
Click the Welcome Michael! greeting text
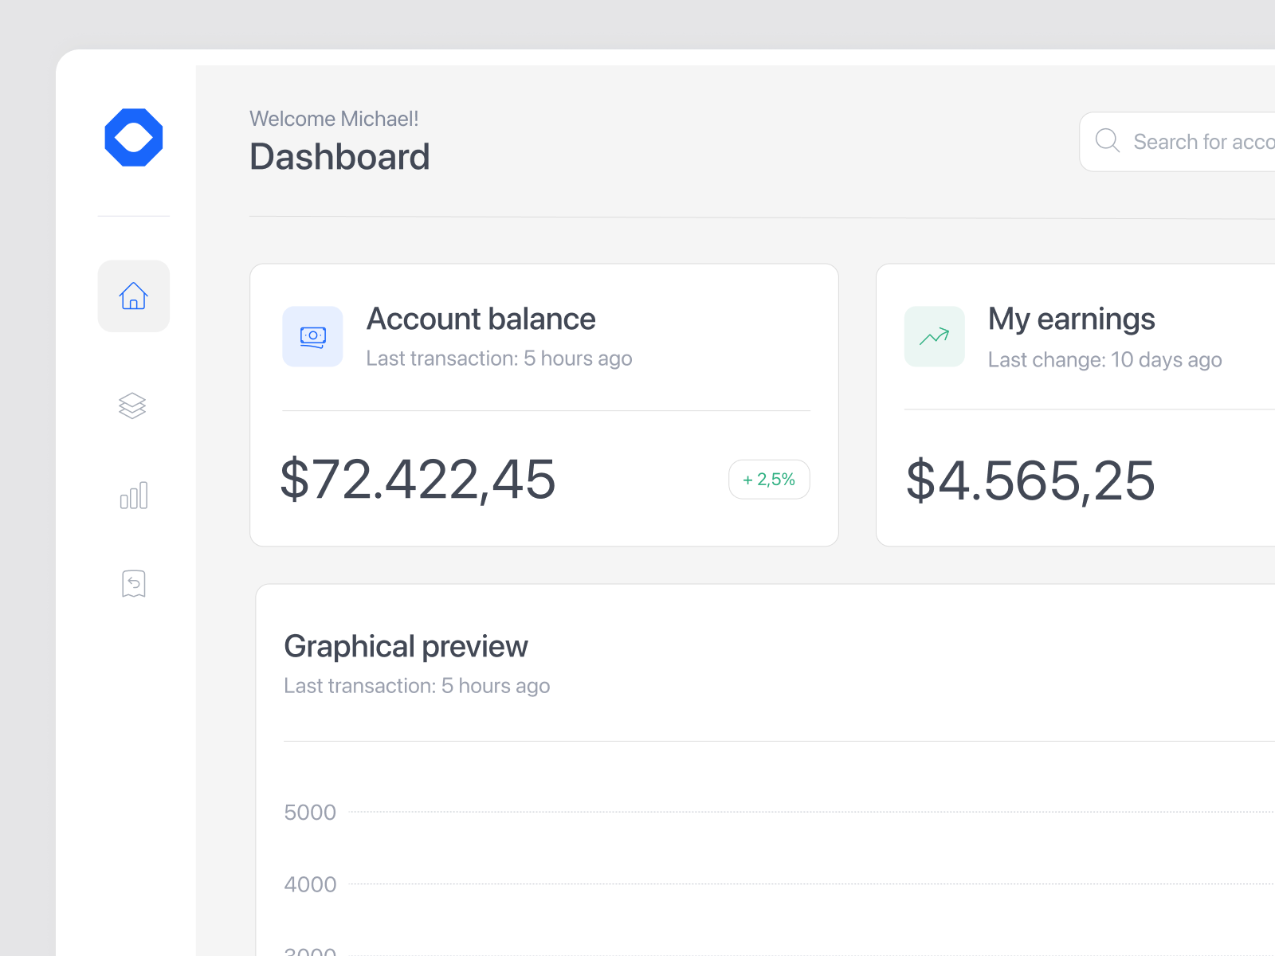[x=334, y=118]
